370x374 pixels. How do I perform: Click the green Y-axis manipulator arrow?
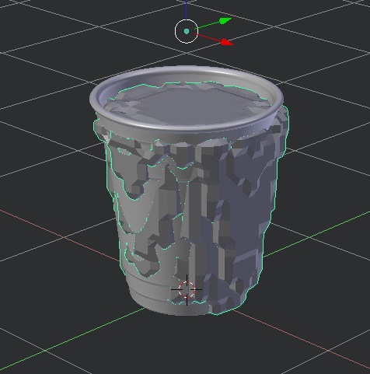(225, 21)
